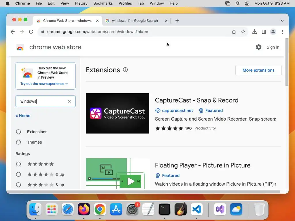Viewport: 295px width, 221px height.
Task: Open GarageBand from the Dock
Action: click(181, 209)
